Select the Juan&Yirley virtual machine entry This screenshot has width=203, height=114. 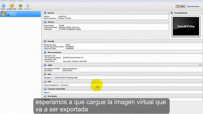(x=20, y=14)
